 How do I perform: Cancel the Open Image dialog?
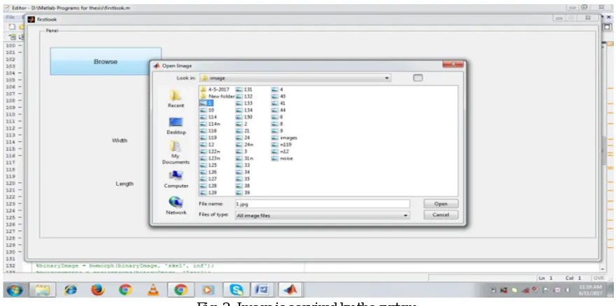pyautogui.click(x=441, y=215)
